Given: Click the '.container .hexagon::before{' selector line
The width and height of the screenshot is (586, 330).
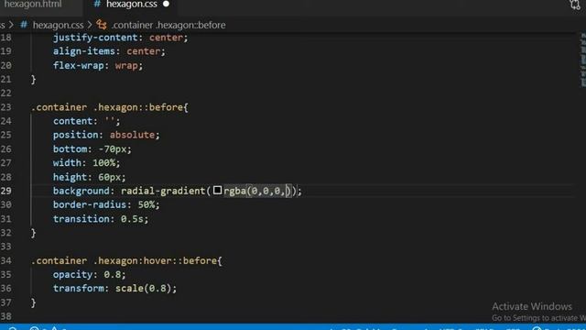Looking at the screenshot, I should click(x=110, y=107).
